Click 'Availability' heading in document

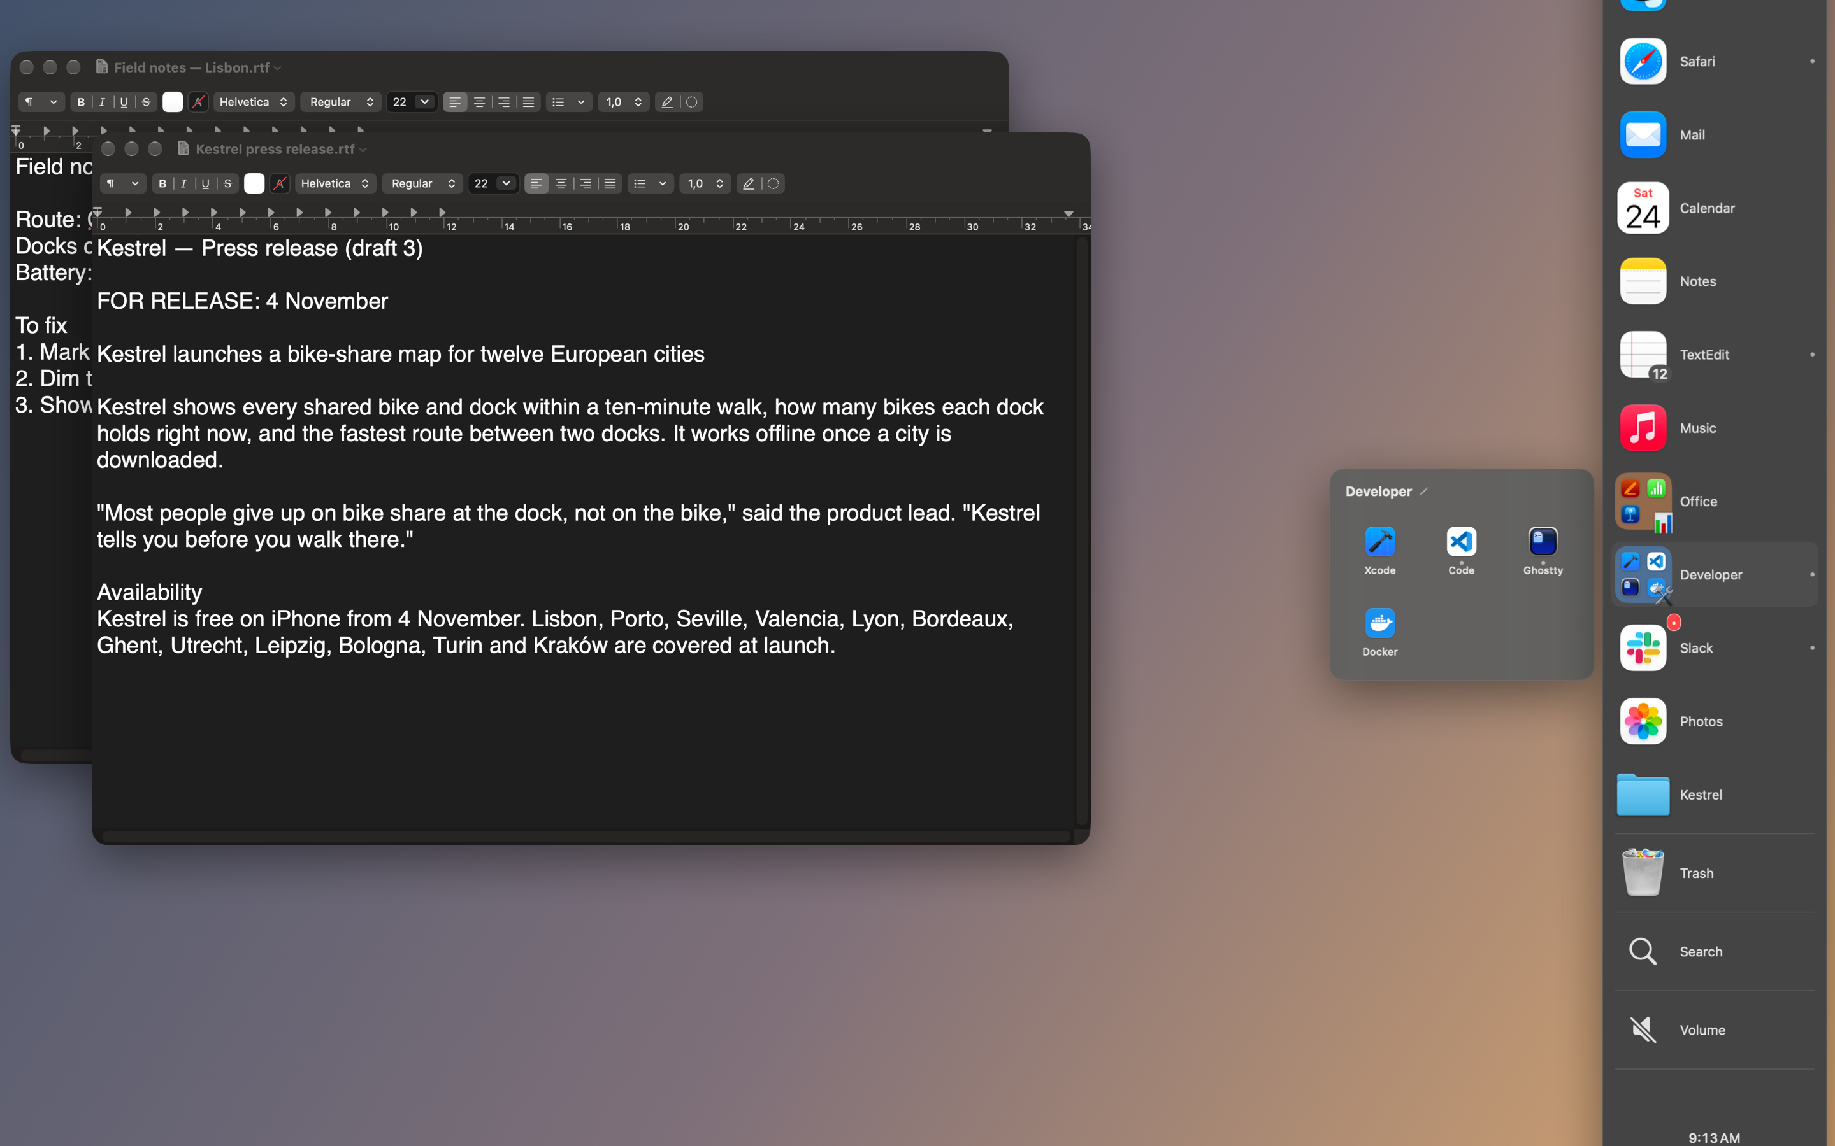[149, 592]
